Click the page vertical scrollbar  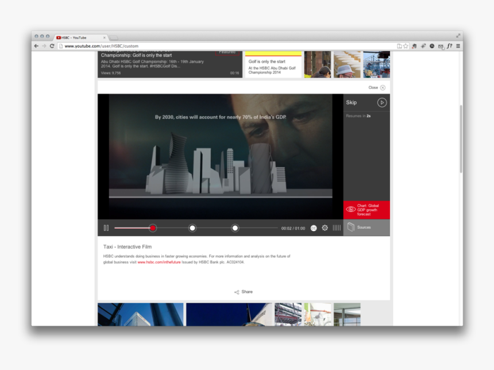(x=461, y=138)
